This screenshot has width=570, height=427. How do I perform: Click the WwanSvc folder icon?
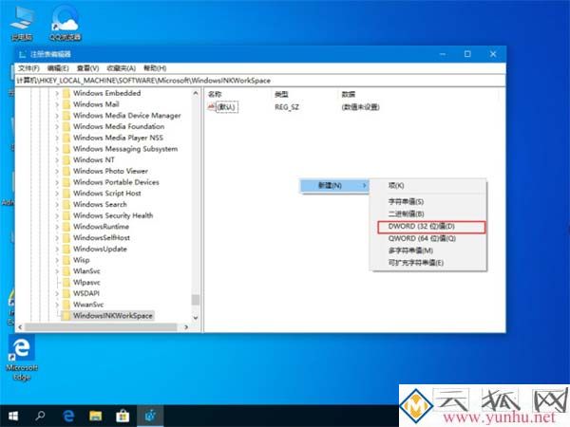66,305
